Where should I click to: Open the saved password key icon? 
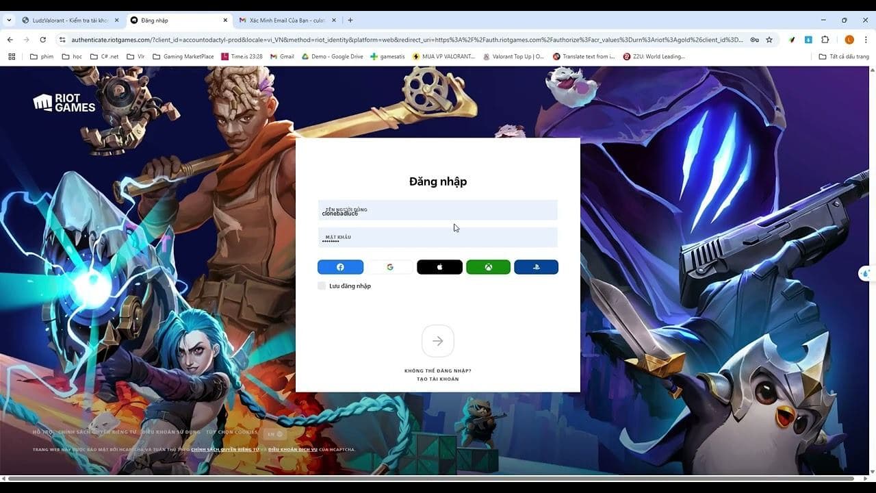pyautogui.click(x=754, y=40)
